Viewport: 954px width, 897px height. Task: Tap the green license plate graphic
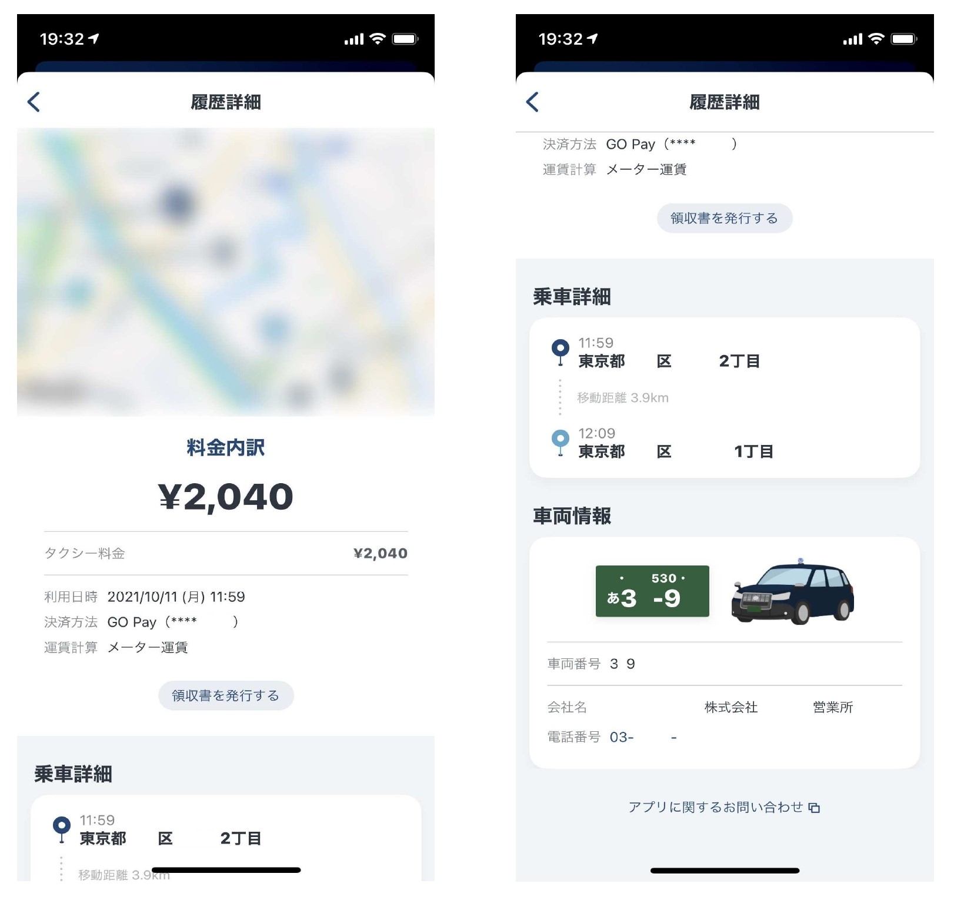652,591
